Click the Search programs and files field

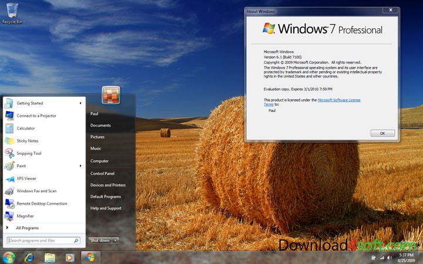point(43,241)
